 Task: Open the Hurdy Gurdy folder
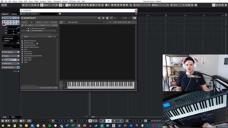(28, 54)
